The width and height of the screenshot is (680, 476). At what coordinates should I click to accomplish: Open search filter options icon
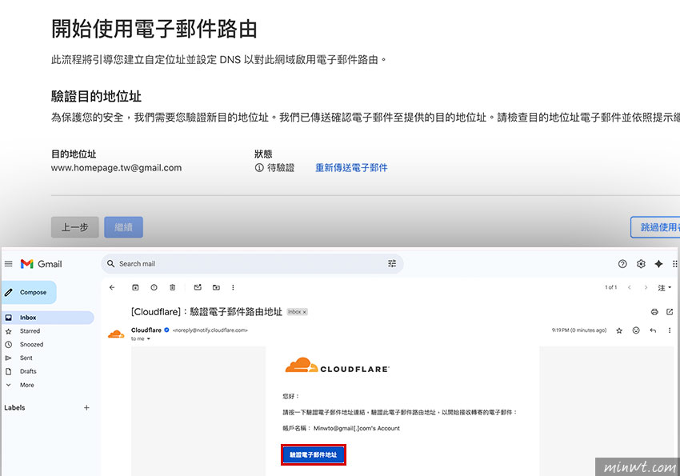392,263
